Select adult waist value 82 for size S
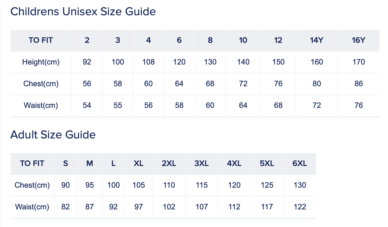388x227 pixels. point(66,207)
